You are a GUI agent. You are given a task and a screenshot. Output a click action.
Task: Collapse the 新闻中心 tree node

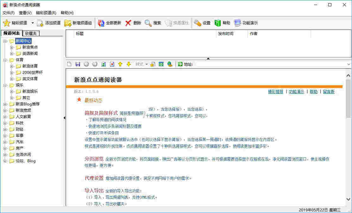[x=5, y=41]
